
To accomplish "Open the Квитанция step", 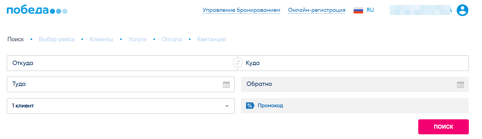I will click(x=211, y=39).
